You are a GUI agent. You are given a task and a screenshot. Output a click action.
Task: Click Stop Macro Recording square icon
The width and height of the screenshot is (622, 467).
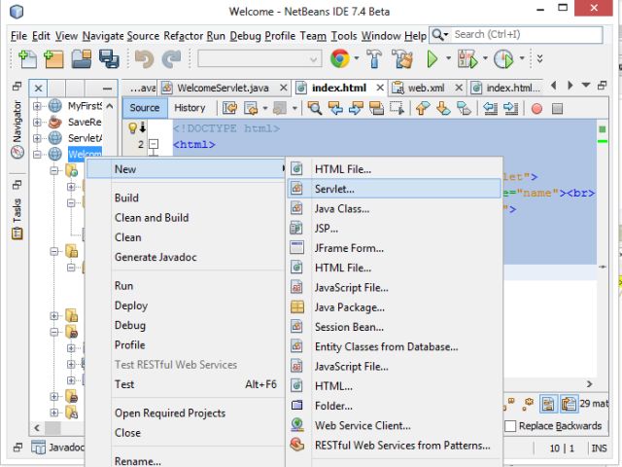pos(557,108)
